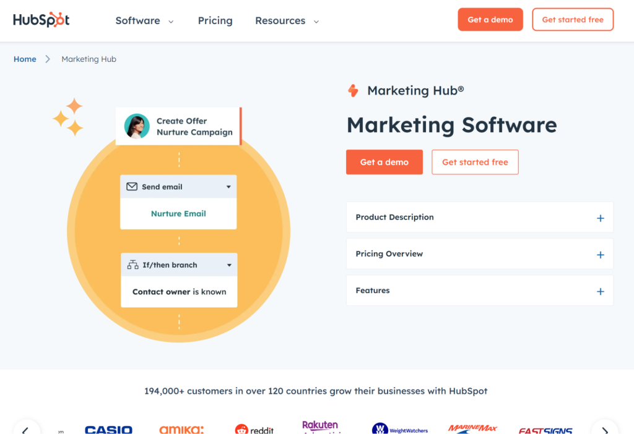Click the Marketing Hub flame icon
Viewport: 634px width, 434px height.
[x=354, y=90]
